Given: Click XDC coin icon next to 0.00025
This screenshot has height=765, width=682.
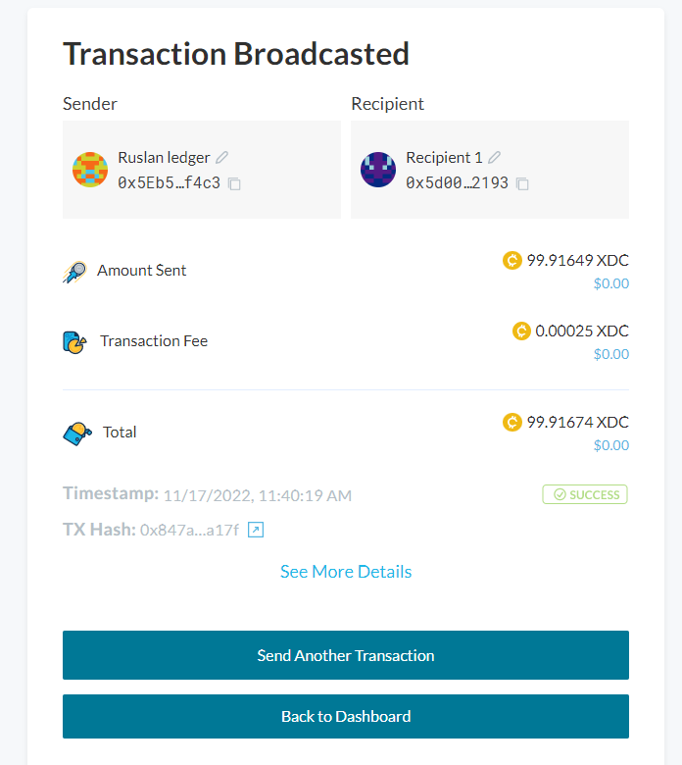Looking at the screenshot, I should click(521, 331).
